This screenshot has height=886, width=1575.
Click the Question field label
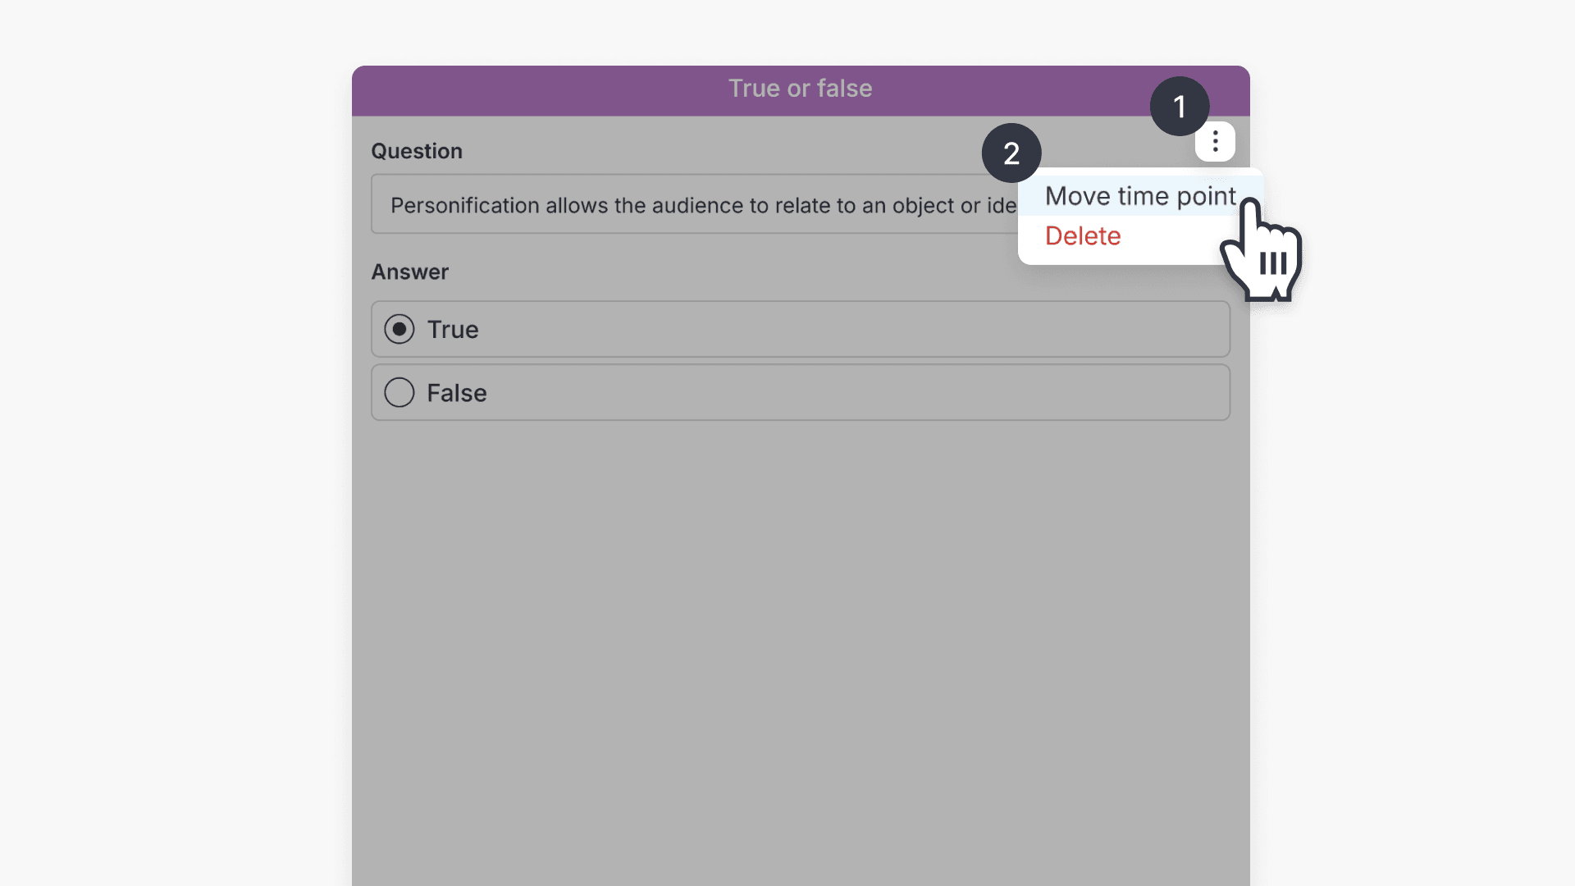click(416, 151)
